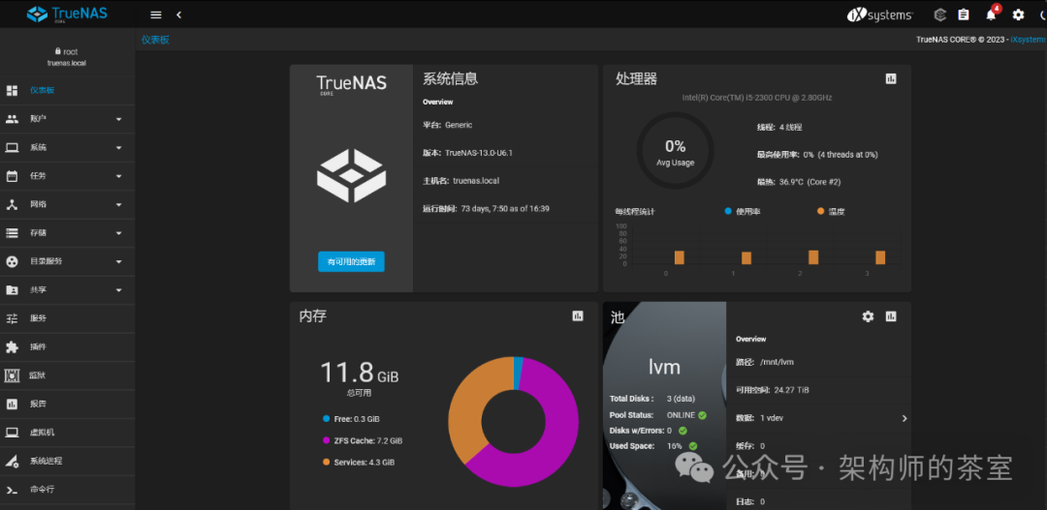
Task: Open the alerts bell with 4 notifications
Action: click(x=992, y=14)
